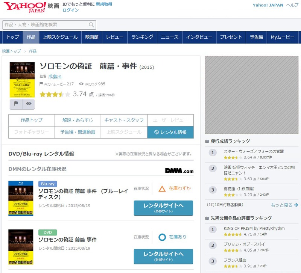
Task: Select the 作品トップ tab
Action: tap(32, 120)
